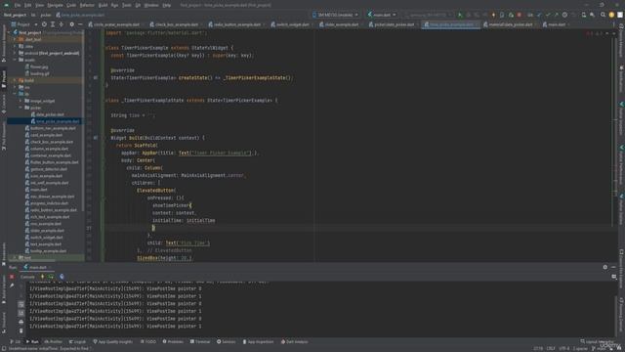Select Console tab in Run panel

tap(27, 277)
